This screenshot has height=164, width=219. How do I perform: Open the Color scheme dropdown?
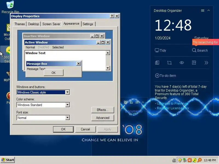point(67,105)
